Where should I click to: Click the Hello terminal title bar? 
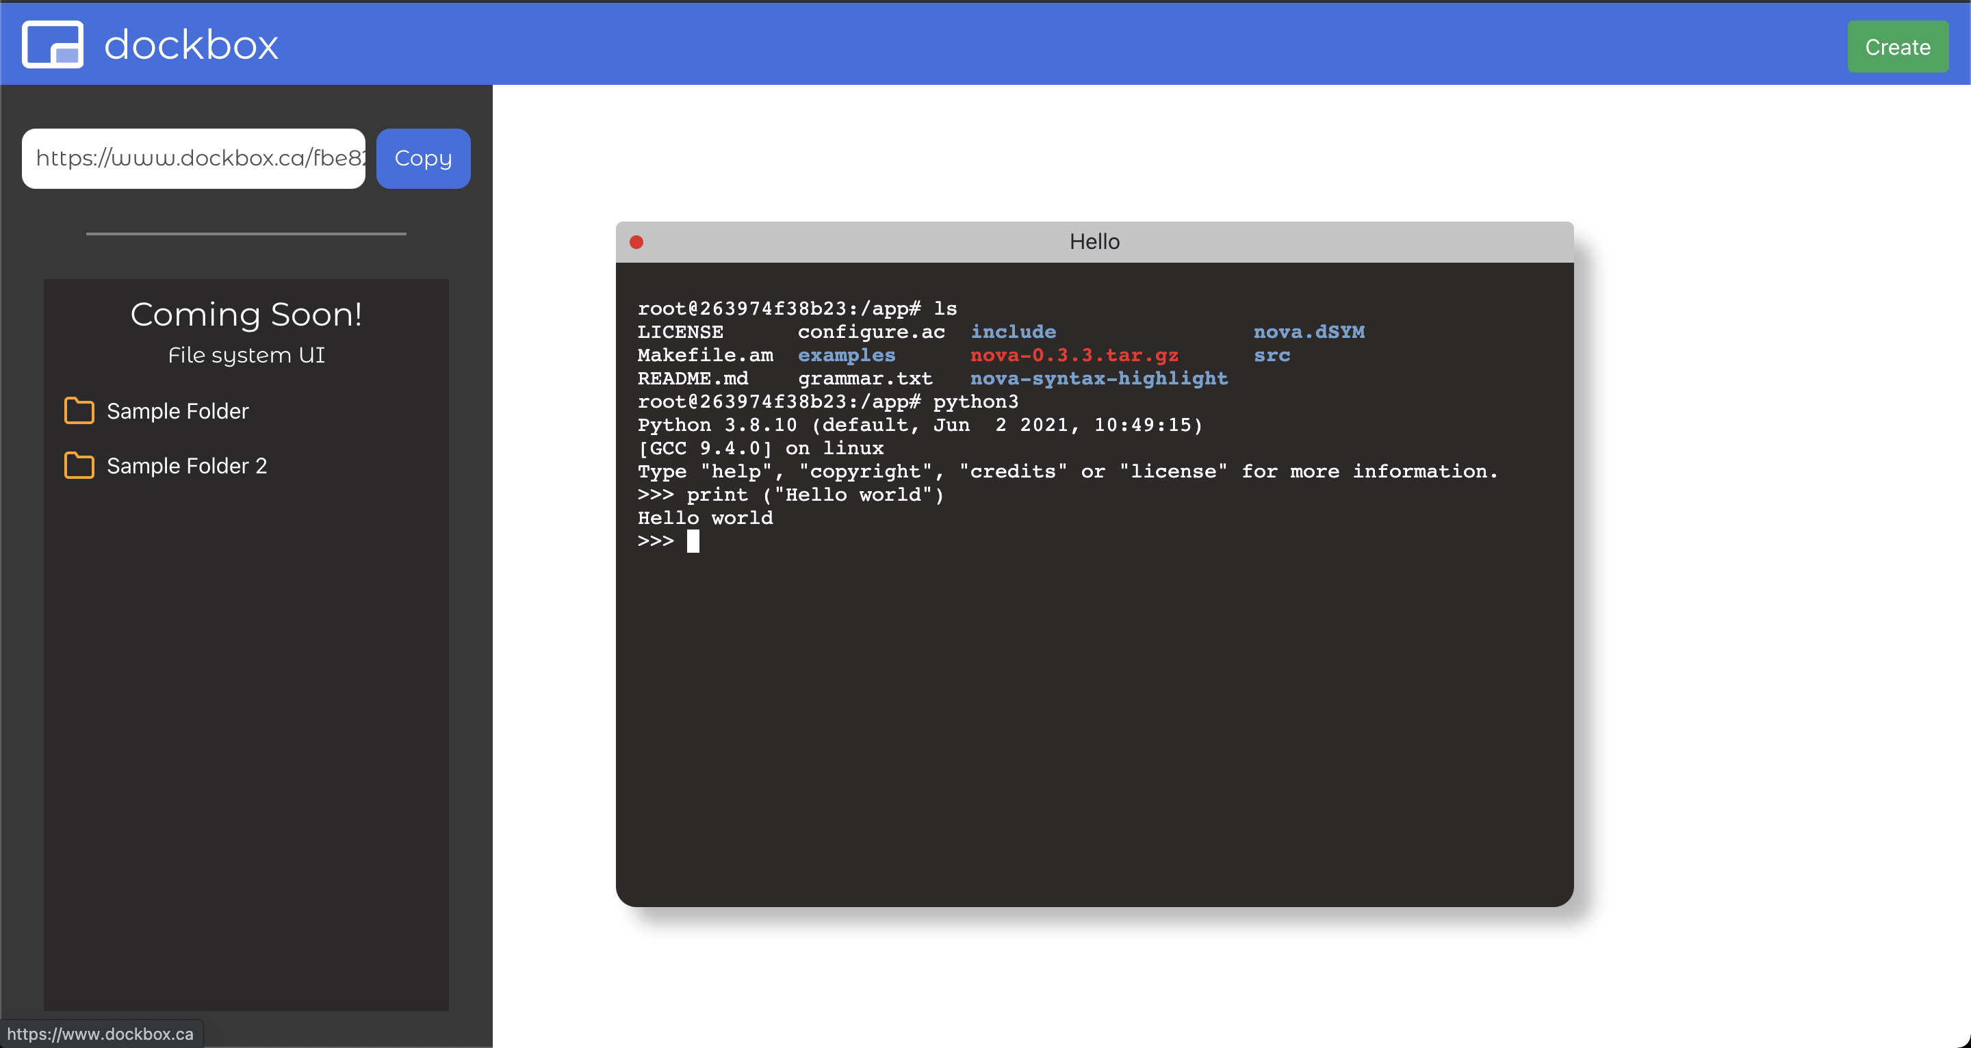point(1094,242)
